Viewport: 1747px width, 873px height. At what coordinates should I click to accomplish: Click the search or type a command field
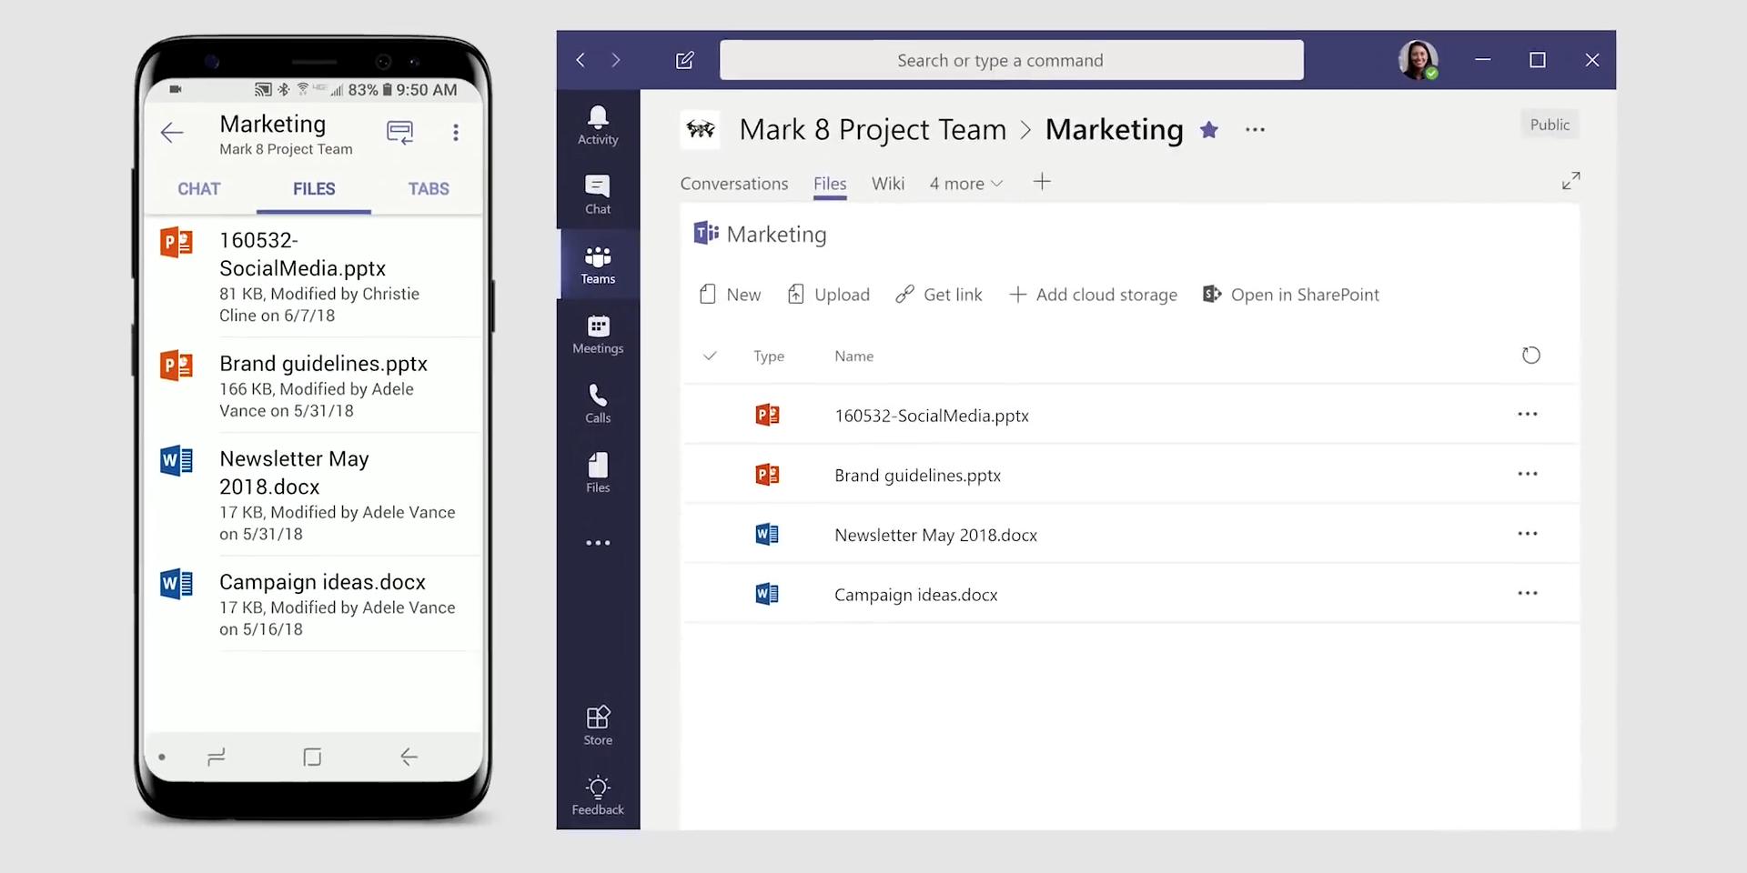pyautogui.click(x=1011, y=60)
